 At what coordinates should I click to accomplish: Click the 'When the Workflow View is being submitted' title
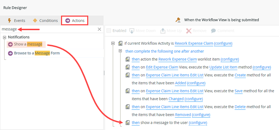click(x=221, y=20)
